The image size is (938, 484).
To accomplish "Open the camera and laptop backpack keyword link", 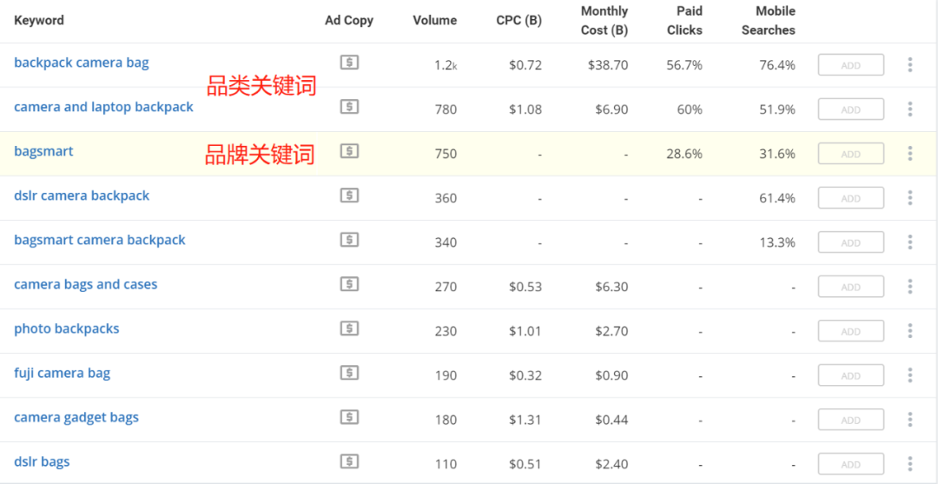I will click(x=103, y=107).
